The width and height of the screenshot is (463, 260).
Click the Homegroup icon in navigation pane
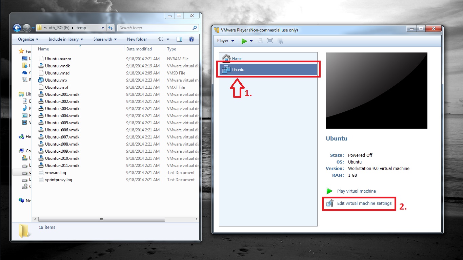coord(21,136)
